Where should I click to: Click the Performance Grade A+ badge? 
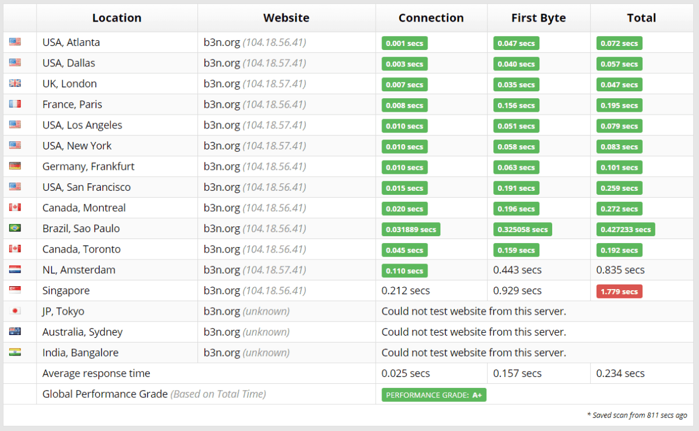coord(433,394)
